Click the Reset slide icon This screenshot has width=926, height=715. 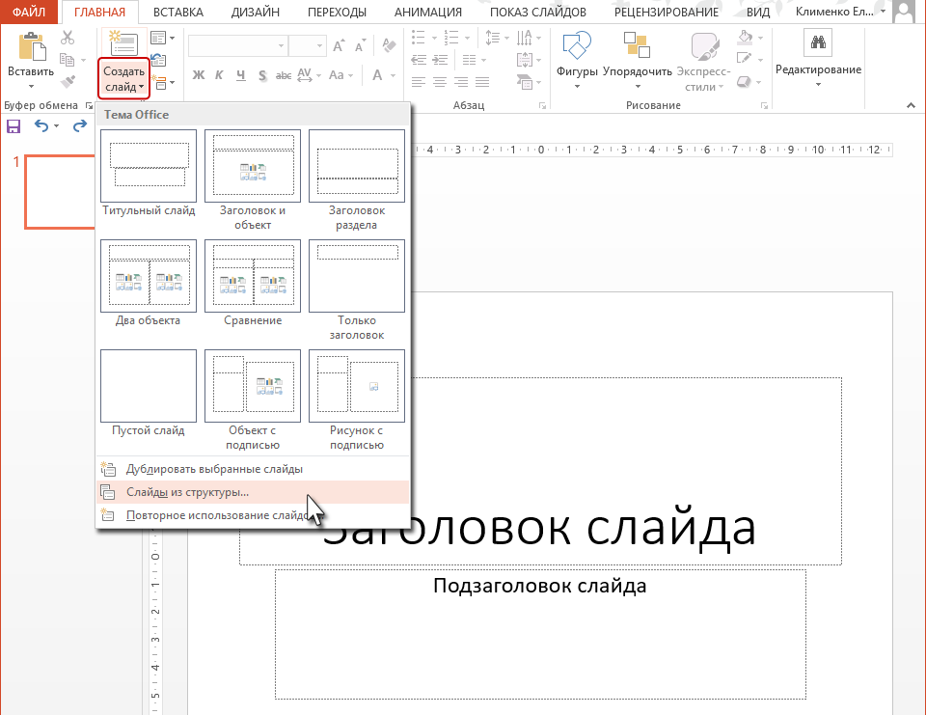pyautogui.click(x=158, y=60)
